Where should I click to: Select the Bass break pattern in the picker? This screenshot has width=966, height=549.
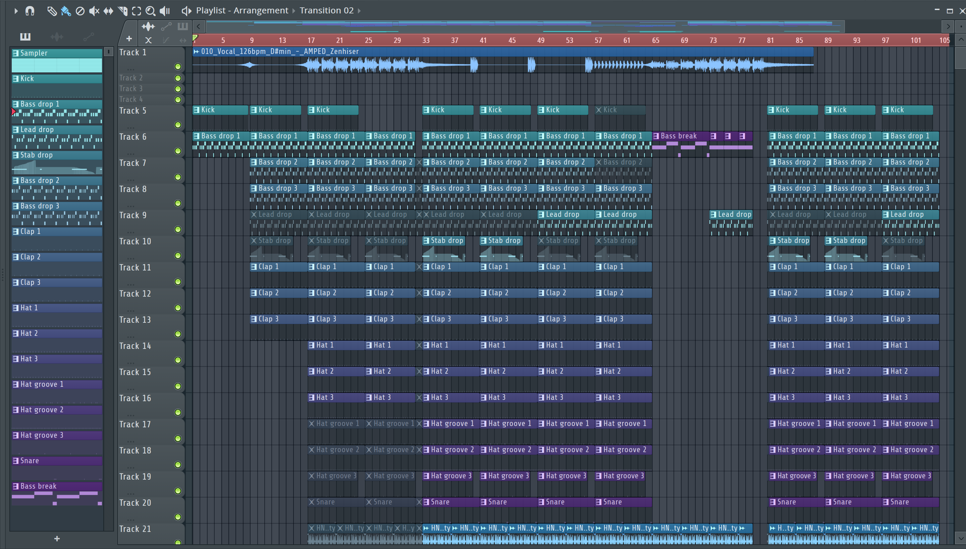pos(57,494)
